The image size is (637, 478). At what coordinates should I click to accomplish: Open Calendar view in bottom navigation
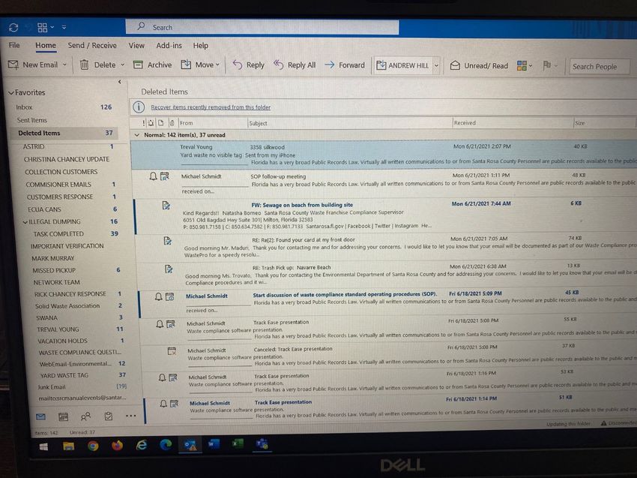(63, 416)
